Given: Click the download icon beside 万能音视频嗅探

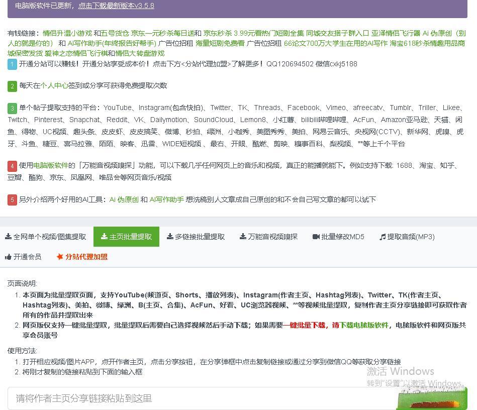Looking at the screenshot, I should point(243,237).
